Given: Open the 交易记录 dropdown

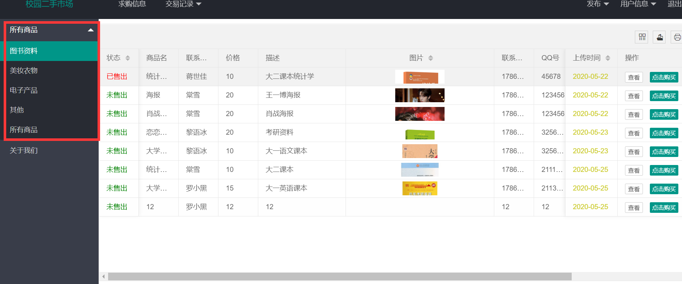Looking at the screenshot, I should click(183, 4).
